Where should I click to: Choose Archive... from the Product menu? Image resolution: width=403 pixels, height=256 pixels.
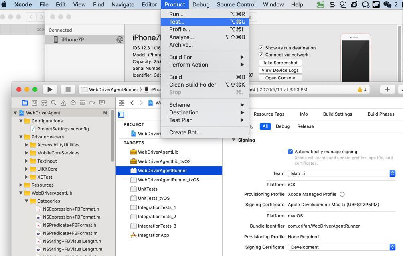[x=205, y=45]
